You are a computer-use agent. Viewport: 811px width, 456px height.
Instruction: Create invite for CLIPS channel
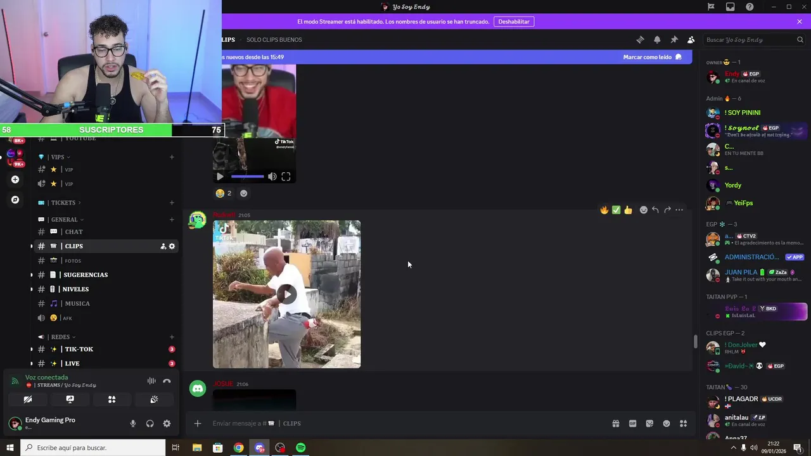163,246
